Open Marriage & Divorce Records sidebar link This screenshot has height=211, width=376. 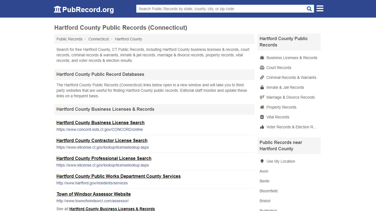(290, 97)
